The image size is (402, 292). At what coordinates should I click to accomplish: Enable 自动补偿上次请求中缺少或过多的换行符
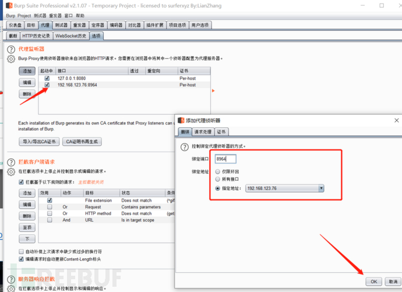tap(22, 251)
